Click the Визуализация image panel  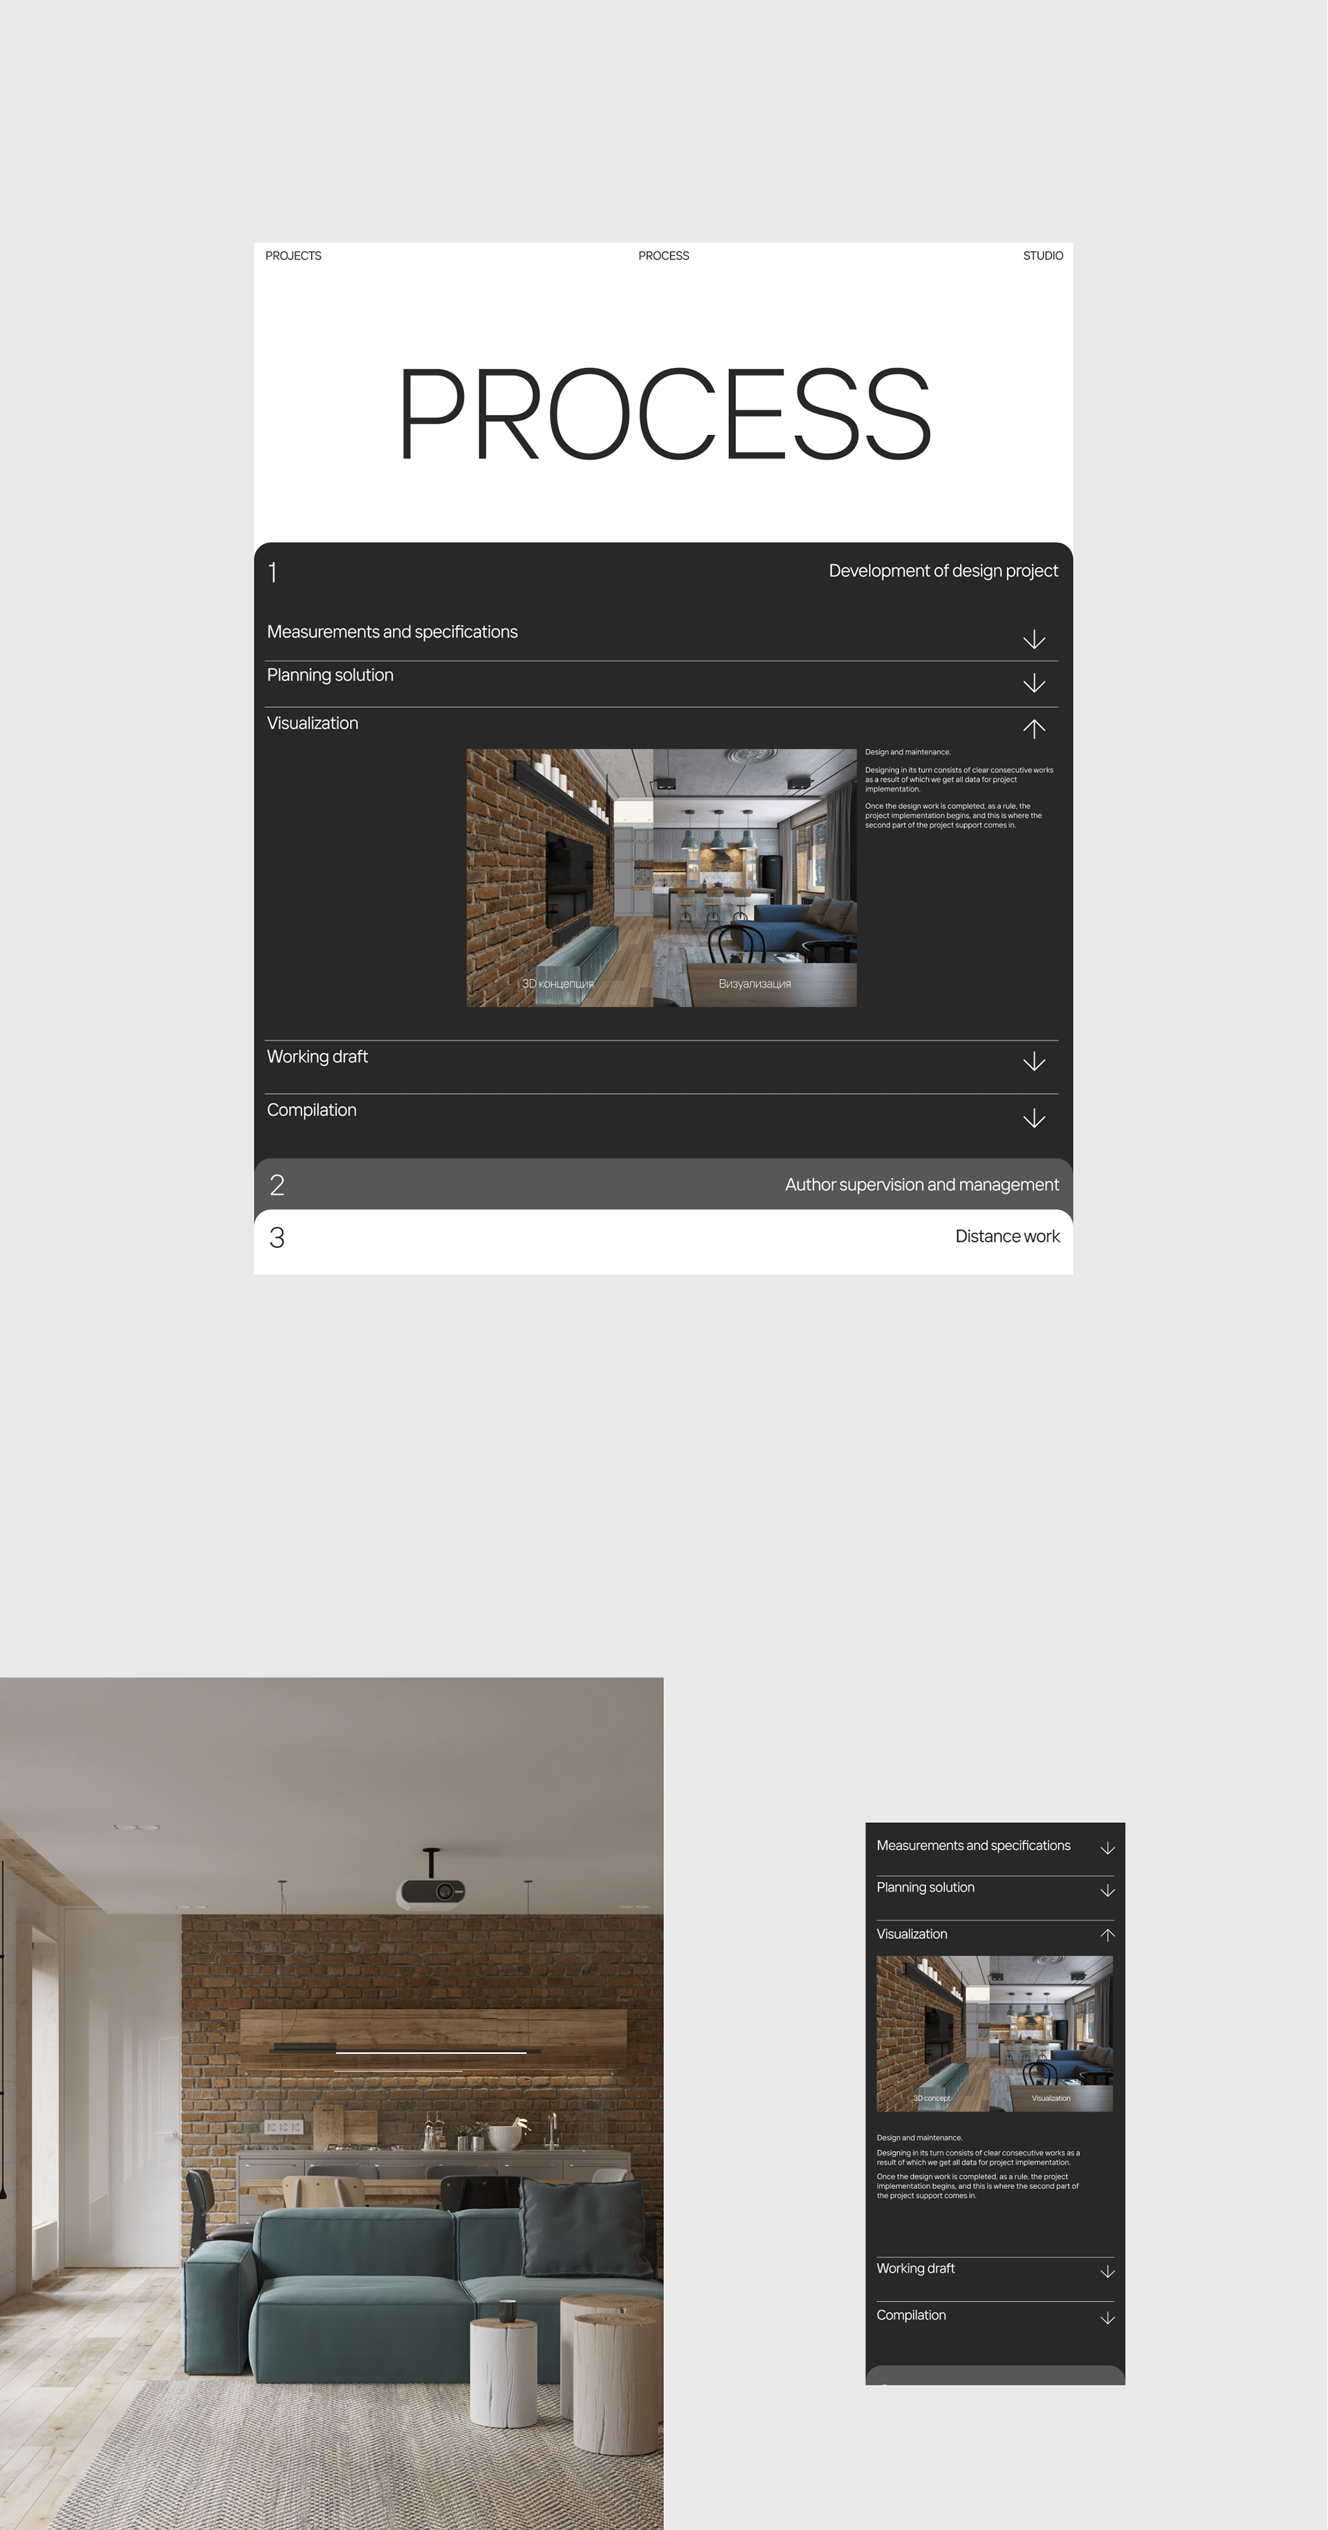click(755, 877)
